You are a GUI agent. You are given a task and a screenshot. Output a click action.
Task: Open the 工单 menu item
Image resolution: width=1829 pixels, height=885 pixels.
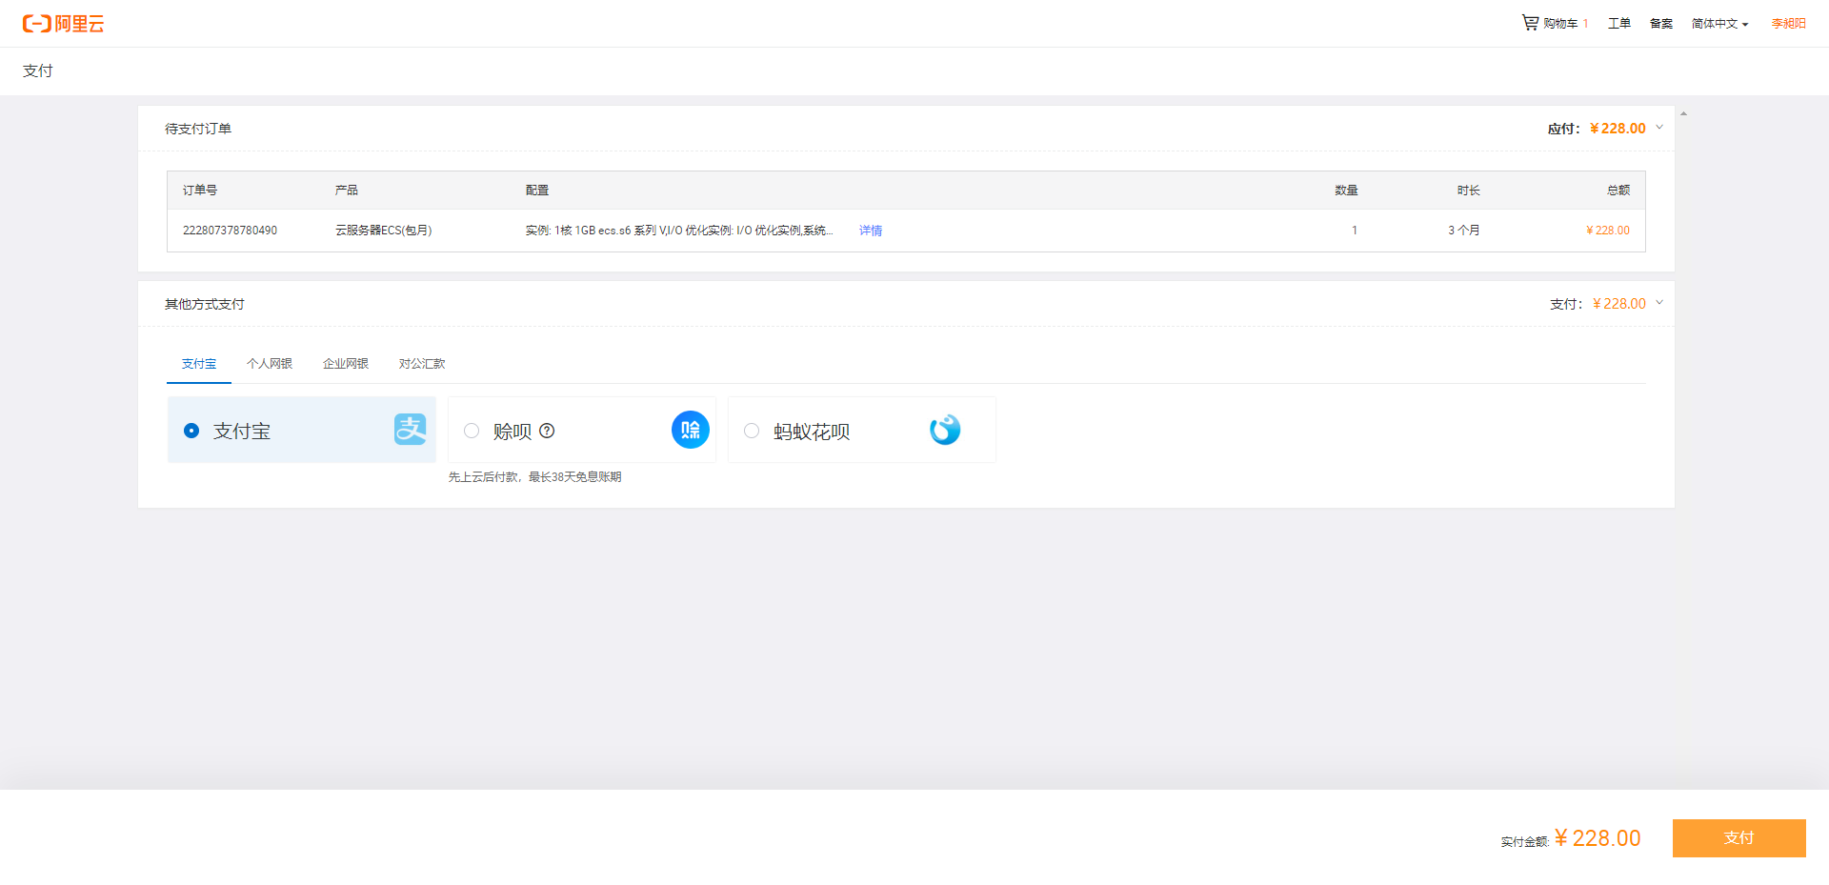point(1619,24)
